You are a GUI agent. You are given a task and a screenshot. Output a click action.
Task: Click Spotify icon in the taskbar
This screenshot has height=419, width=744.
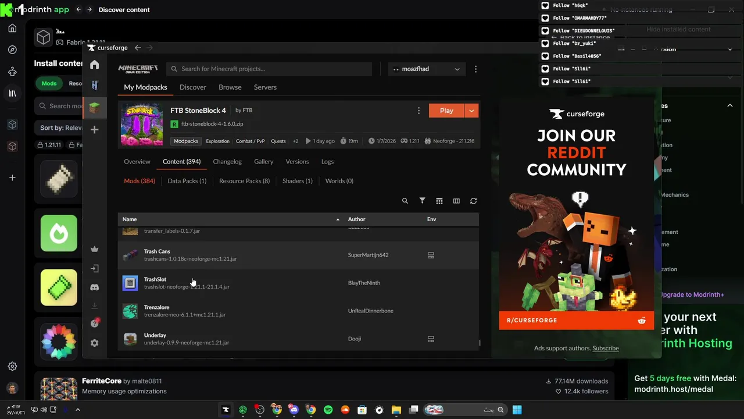(x=328, y=410)
